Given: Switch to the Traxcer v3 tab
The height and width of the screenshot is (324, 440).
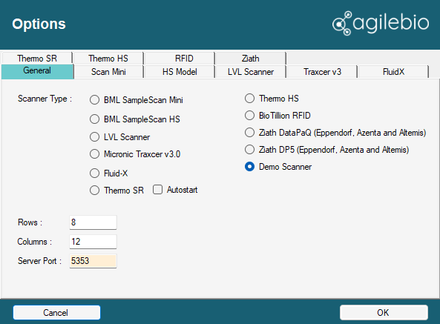Looking at the screenshot, I should pos(322,72).
